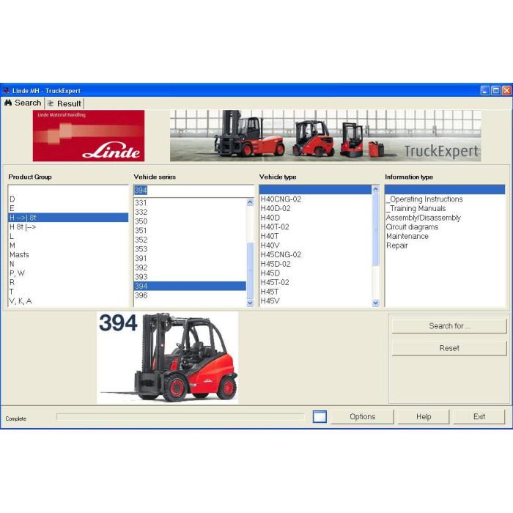Select vehicle series 353

coord(190,249)
